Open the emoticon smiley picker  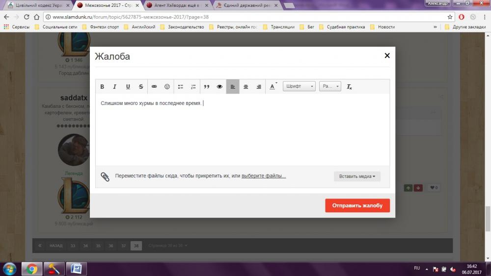(167, 87)
